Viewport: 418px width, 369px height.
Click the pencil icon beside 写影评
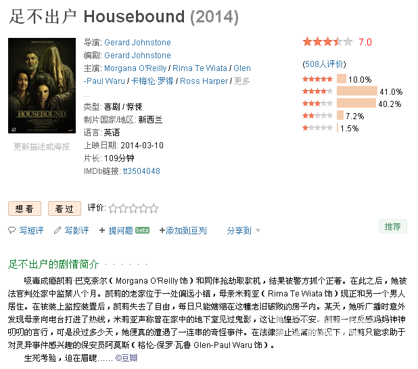click(x=57, y=230)
